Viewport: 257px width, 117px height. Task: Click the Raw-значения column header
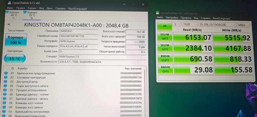click(133, 69)
